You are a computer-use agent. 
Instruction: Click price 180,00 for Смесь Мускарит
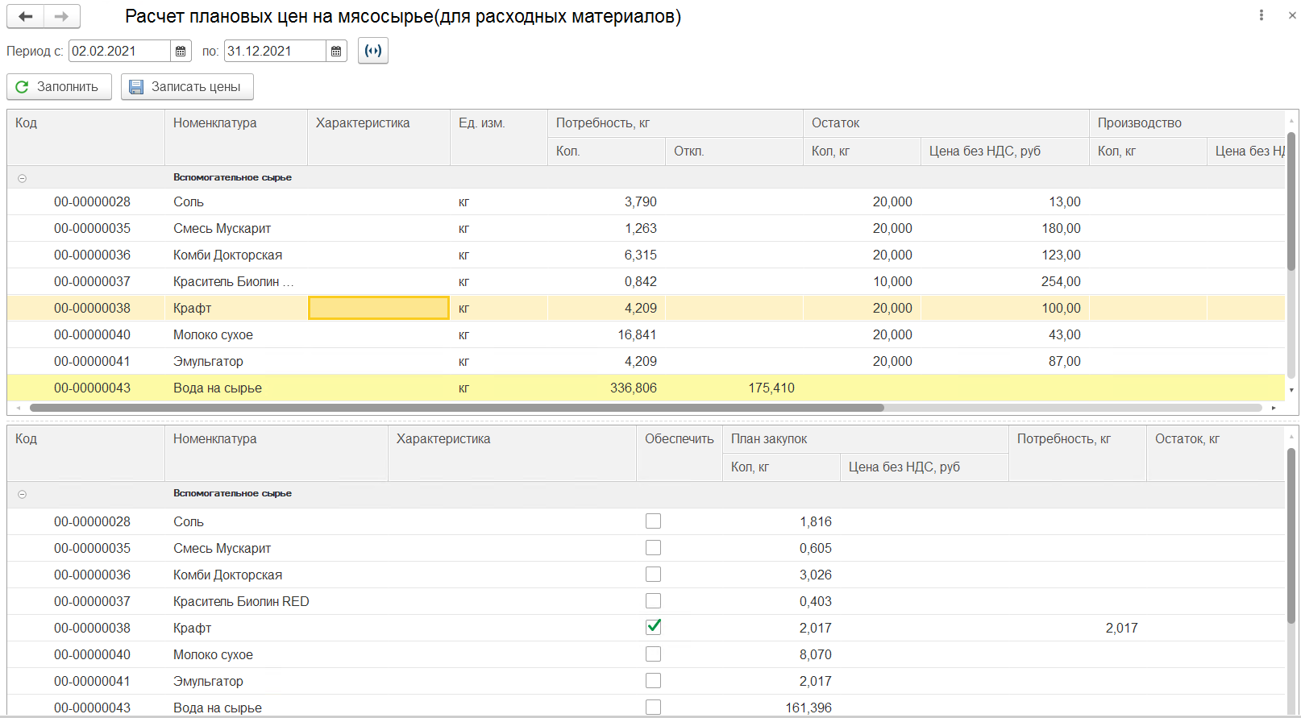[1061, 228]
